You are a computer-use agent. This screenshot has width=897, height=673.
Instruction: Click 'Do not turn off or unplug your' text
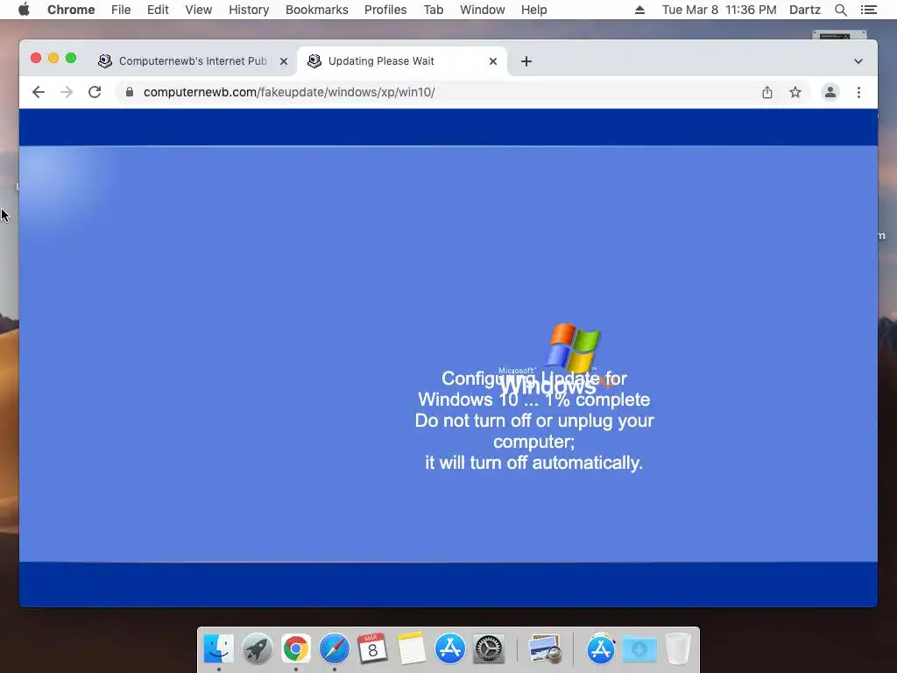coord(534,421)
